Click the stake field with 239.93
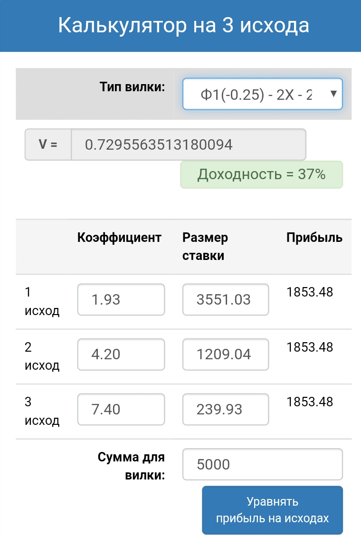This screenshot has height=537, width=361. click(226, 409)
